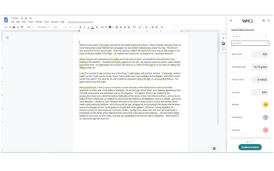Toggle the yellow Spelling errors badge

pyautogui.click(x=265, y=105)
